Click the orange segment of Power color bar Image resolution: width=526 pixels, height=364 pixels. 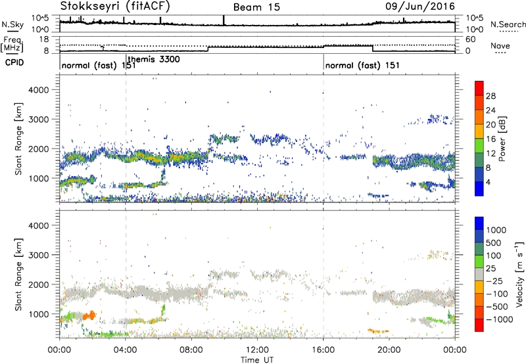pyautogui.click(x=479, y=117)
